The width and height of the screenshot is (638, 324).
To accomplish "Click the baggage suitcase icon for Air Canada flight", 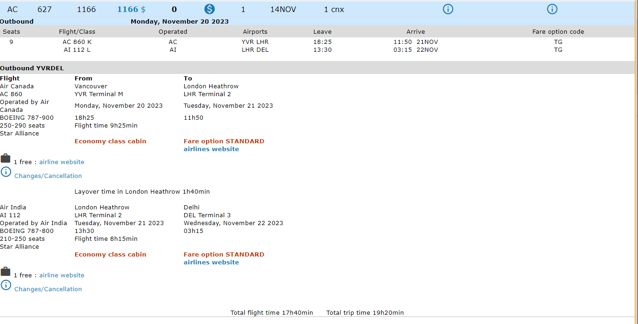I will pyautogui.click(x=6, y=159).
